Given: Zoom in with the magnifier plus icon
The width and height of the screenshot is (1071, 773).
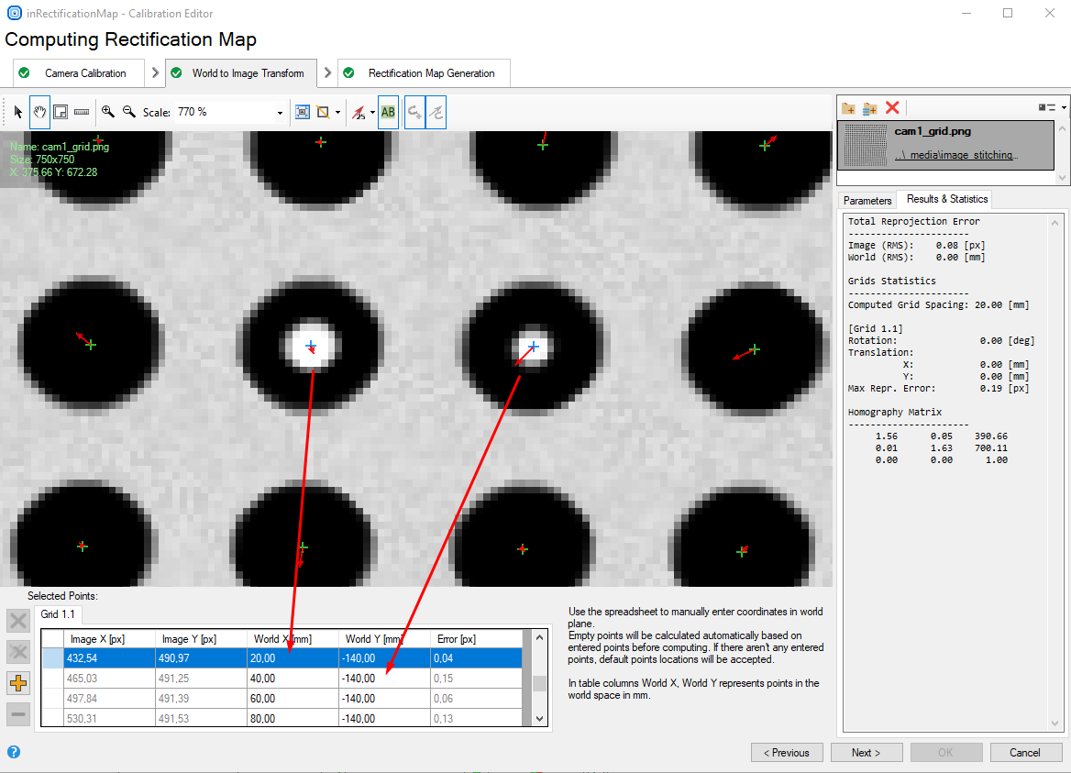Looking at the screenshot, I should pos(108,112).
